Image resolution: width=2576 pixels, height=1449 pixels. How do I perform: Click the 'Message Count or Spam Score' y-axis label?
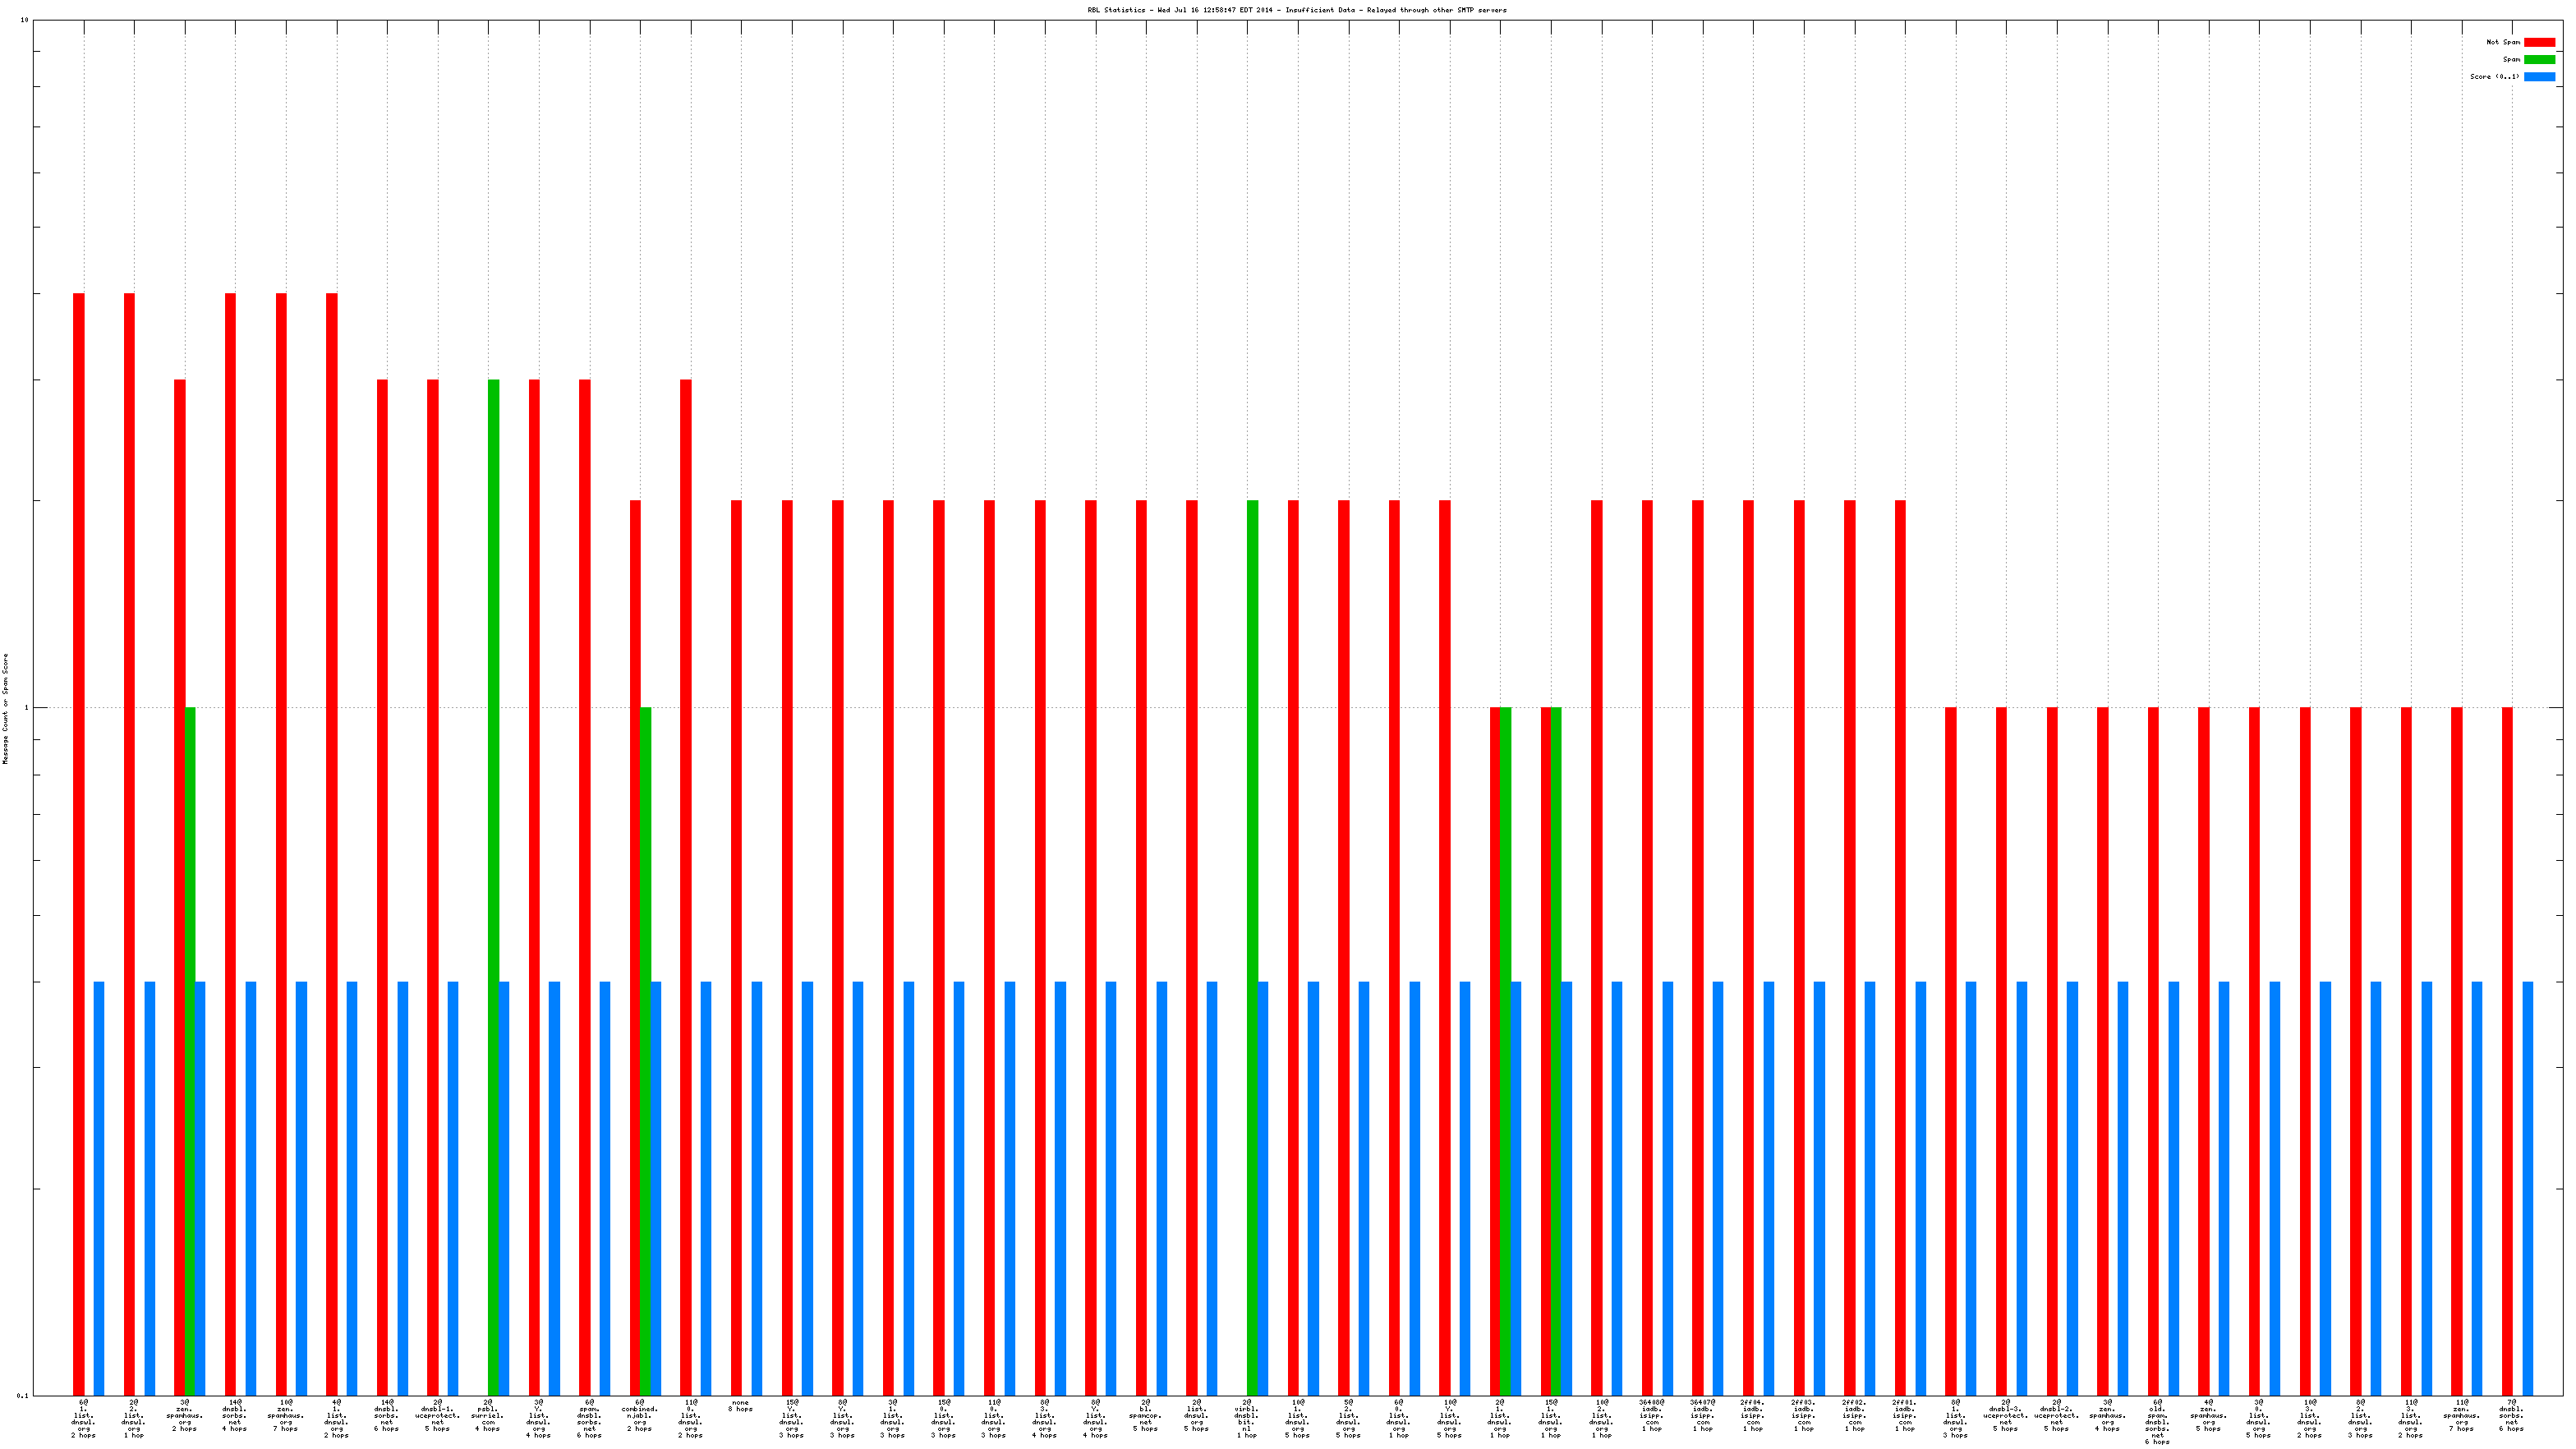click(x=5, y=708)
